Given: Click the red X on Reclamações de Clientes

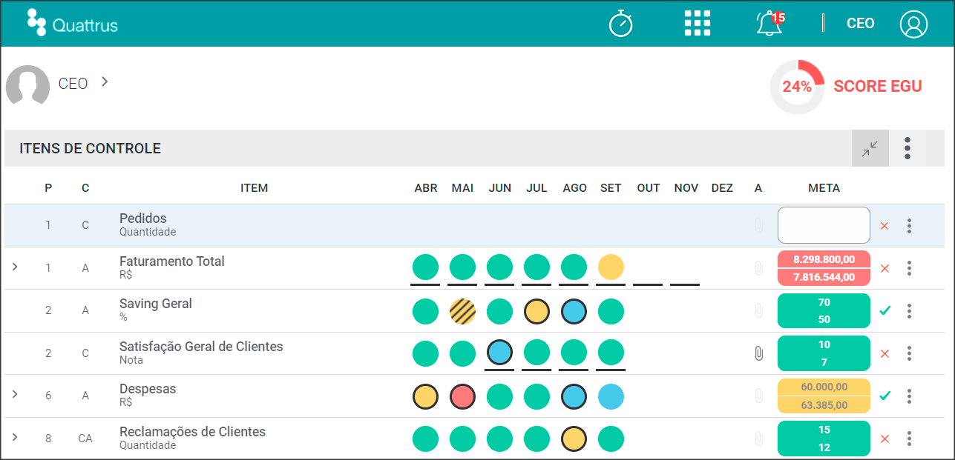Looking at the screenshot, I should pyautogui.click(x=884, y=439).
